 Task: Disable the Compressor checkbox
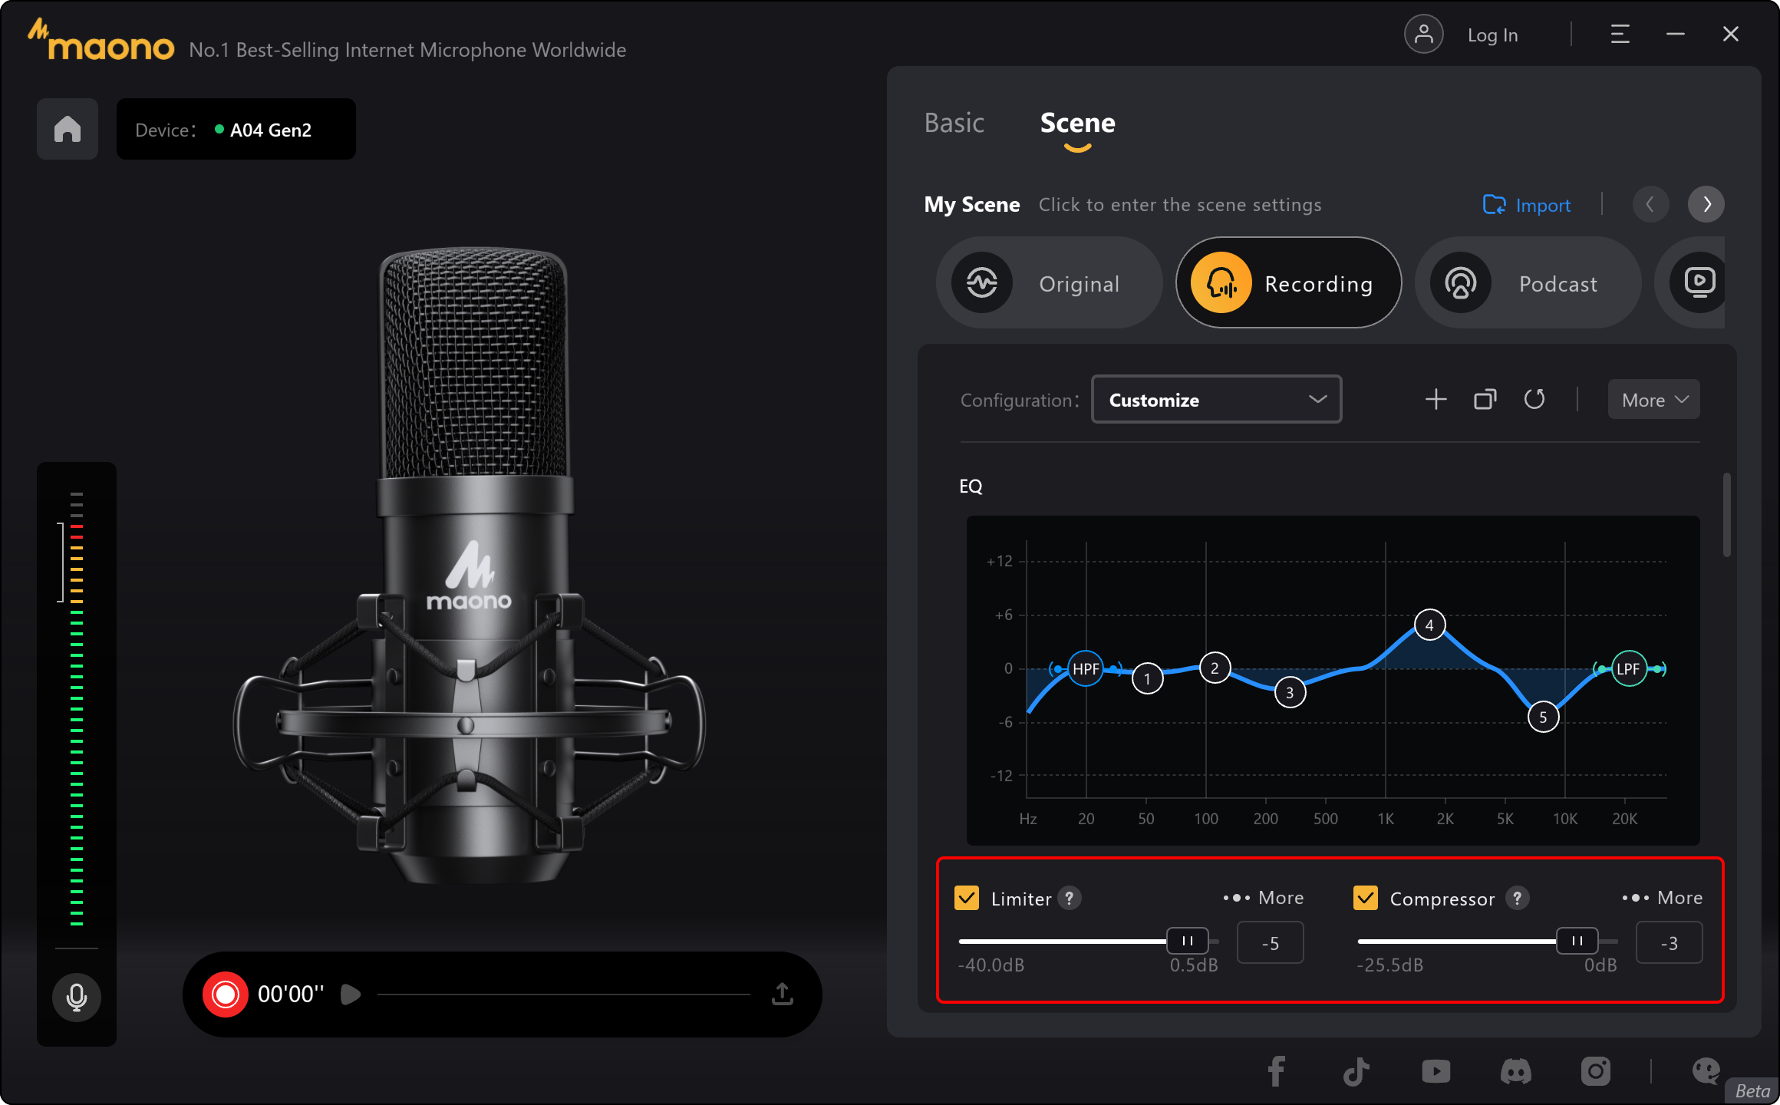coord(1366,898)
